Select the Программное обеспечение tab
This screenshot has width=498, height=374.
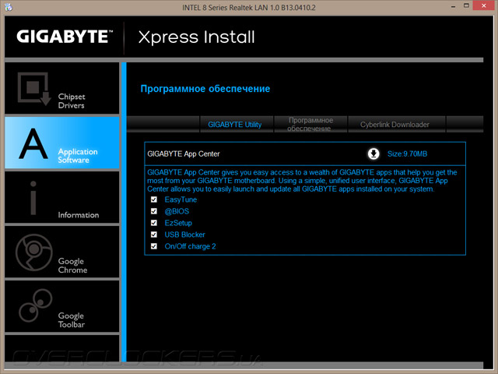(x=310, y=125)
